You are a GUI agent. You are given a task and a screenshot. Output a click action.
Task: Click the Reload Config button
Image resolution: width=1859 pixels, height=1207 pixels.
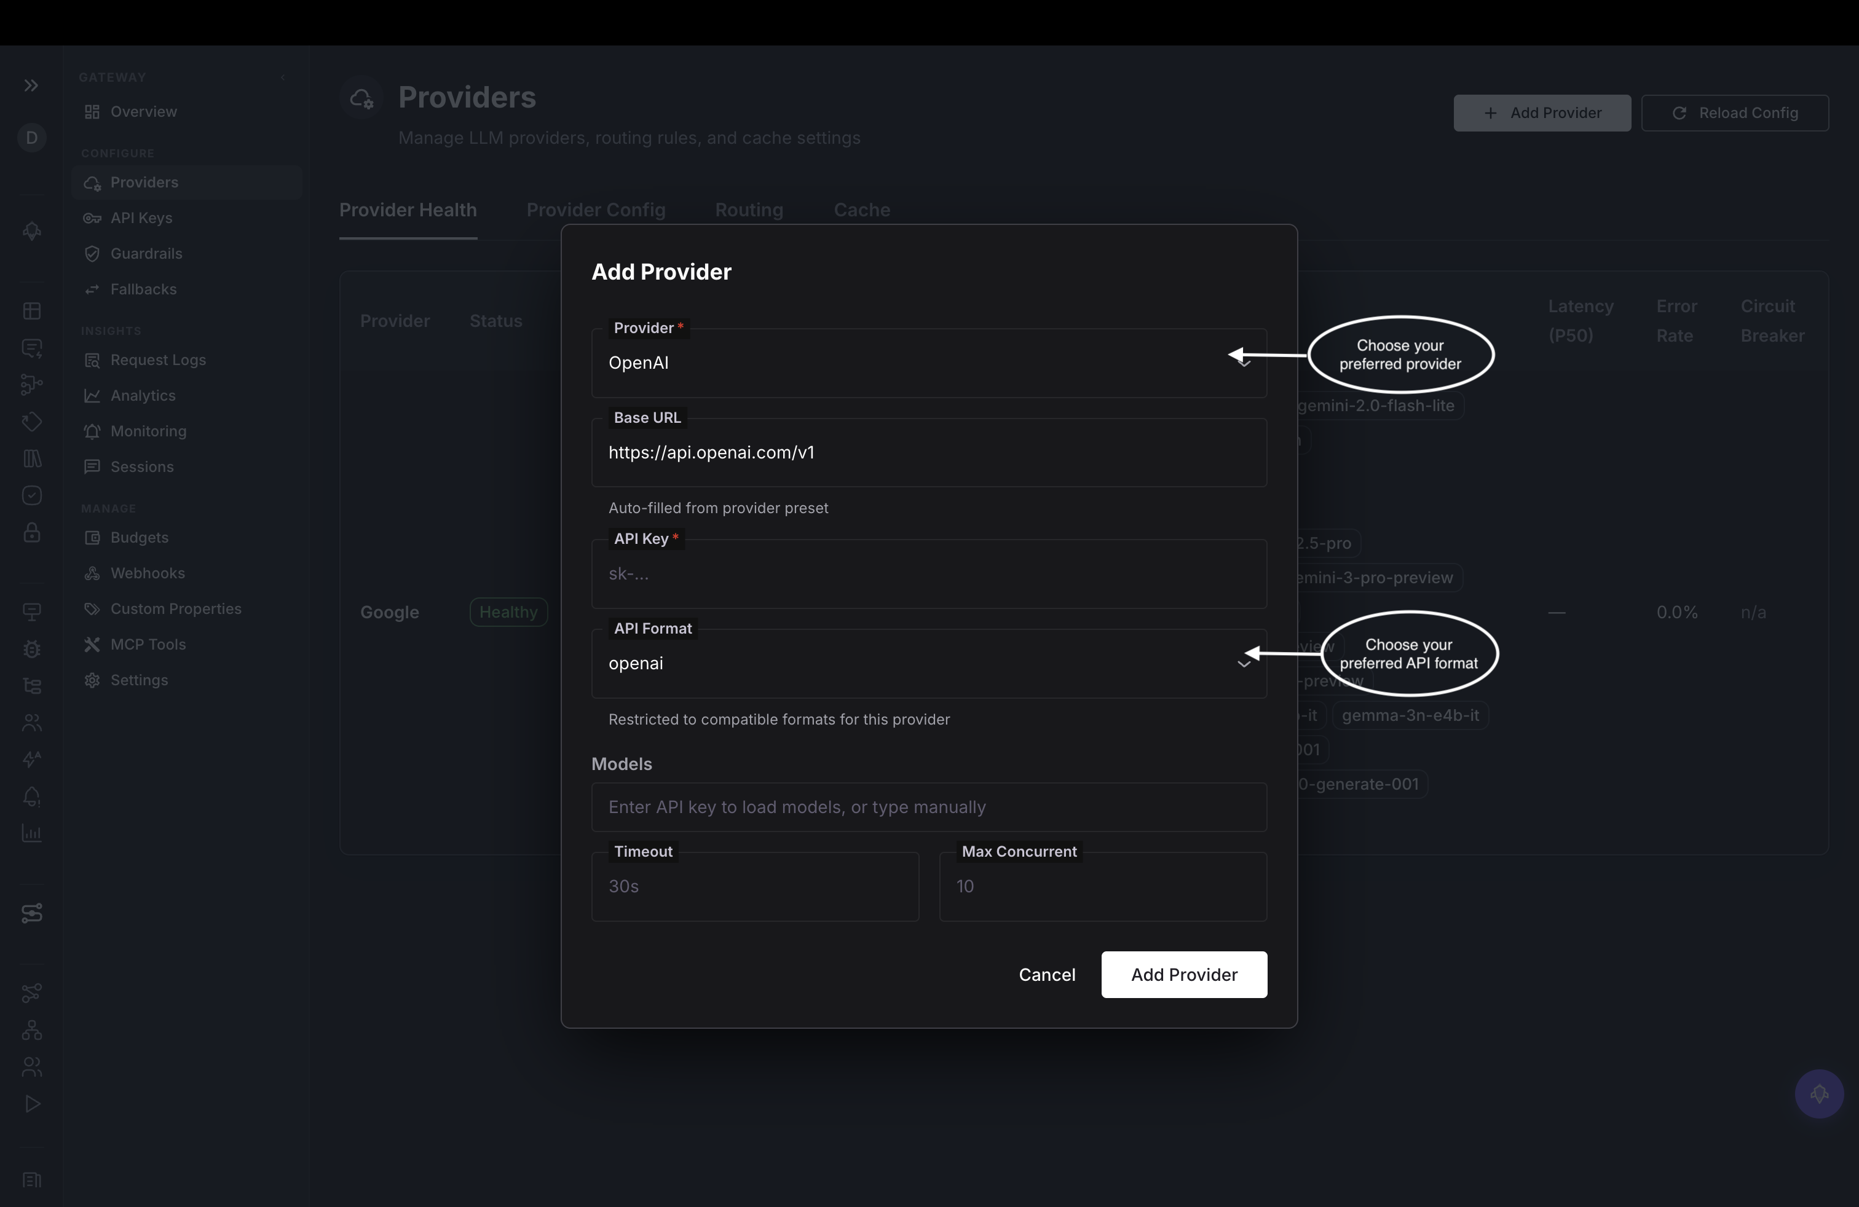click(x=1735, y=113)
